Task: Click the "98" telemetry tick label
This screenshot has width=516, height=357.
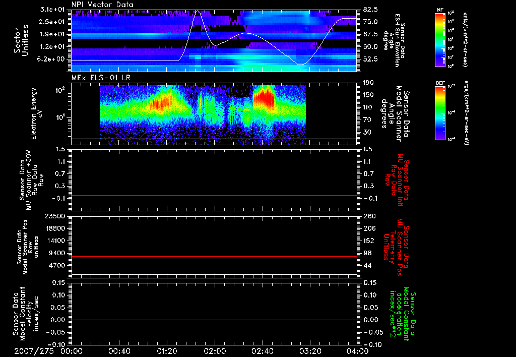Action: [367, 253]
